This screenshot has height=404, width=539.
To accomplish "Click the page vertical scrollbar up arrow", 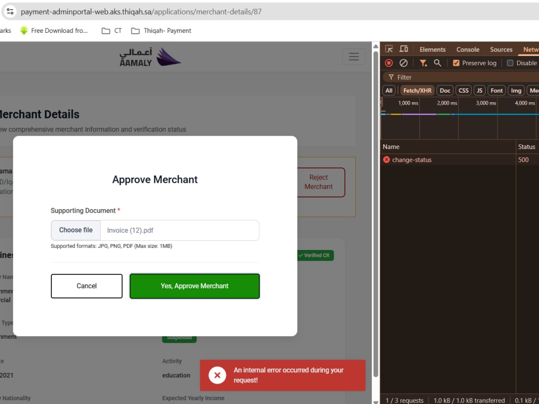I will pos(376,46).
